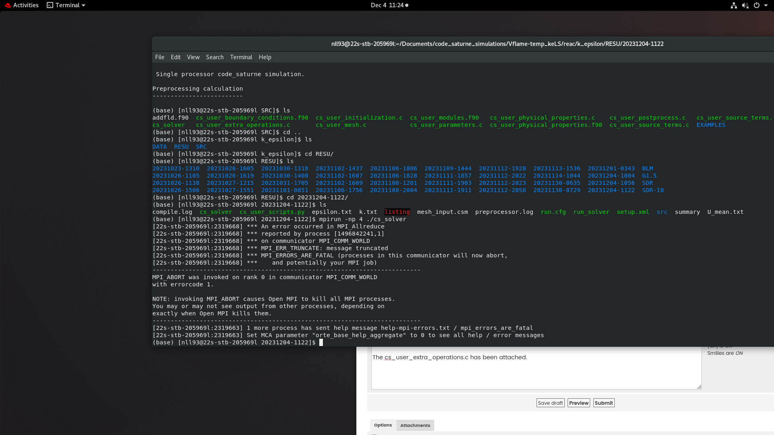Submit the forum post
Image resolution: width=774 pixels, height=435 pixels.
click(603, 403)
